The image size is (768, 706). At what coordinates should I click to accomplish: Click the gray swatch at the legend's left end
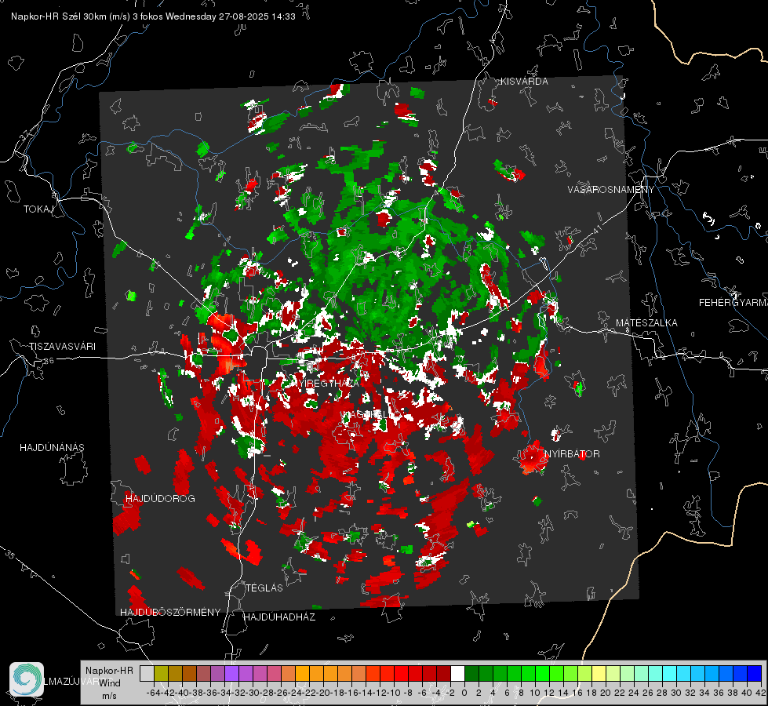(147, 673)
